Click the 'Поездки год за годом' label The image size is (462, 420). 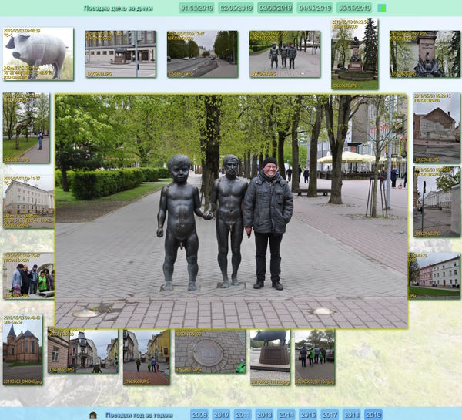[x=139, y=415]
